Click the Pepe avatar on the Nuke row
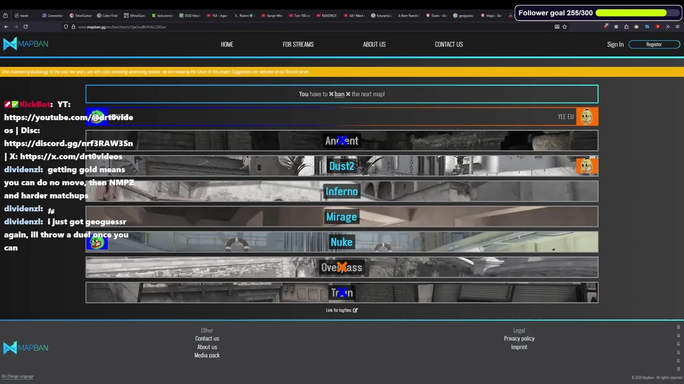Screen dimensions: 684x384 pos(97,242)
